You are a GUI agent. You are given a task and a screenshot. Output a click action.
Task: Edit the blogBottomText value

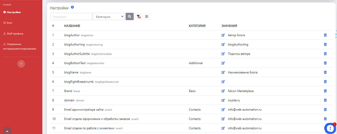(x=223, y=63)
